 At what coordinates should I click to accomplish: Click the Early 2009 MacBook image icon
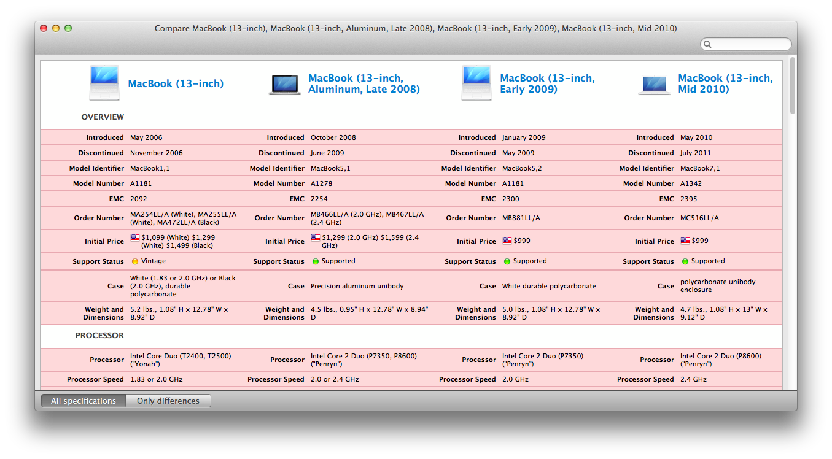pyautogui.click(x=476, y=83)
